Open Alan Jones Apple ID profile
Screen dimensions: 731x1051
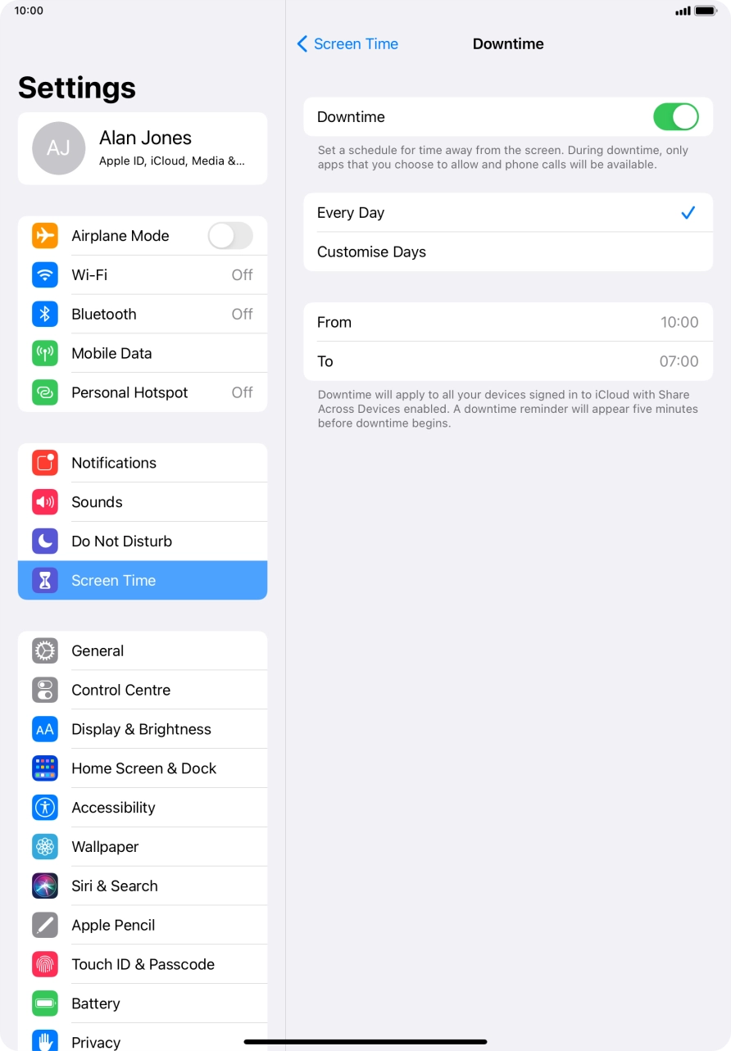143,148
